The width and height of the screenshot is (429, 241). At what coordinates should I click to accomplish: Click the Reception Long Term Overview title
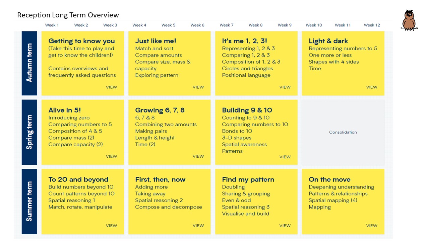tap(68, 15)
